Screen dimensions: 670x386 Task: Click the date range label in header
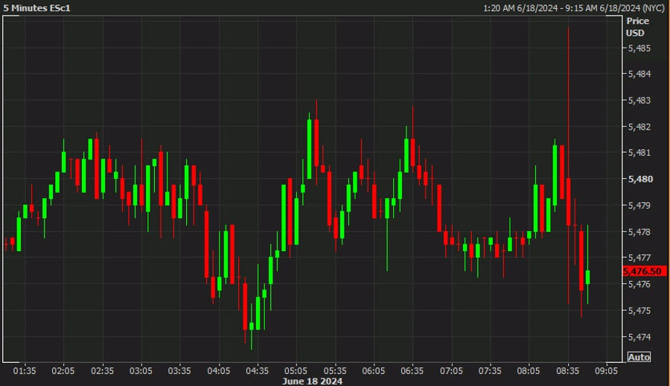[574, 8]
